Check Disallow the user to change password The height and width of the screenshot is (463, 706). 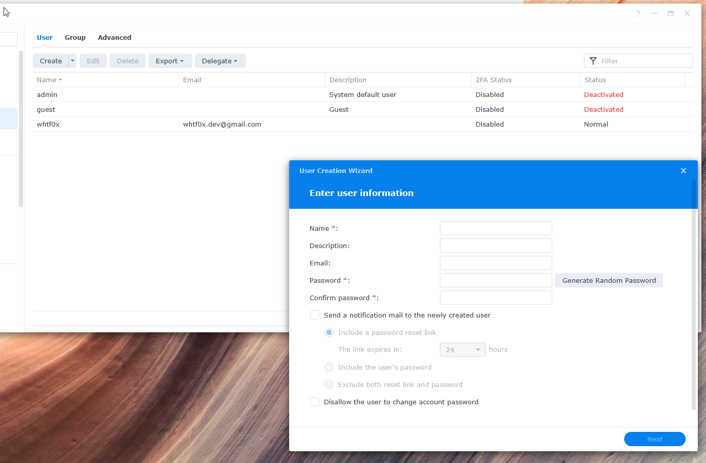[315, 402]
